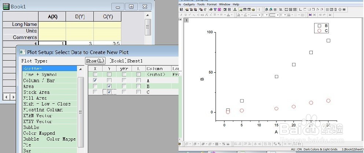Image resolution: width=364 pixels, height=153 pixels.
Task: Click the Plot Setup dialog title icon
Action: point(23,52)
